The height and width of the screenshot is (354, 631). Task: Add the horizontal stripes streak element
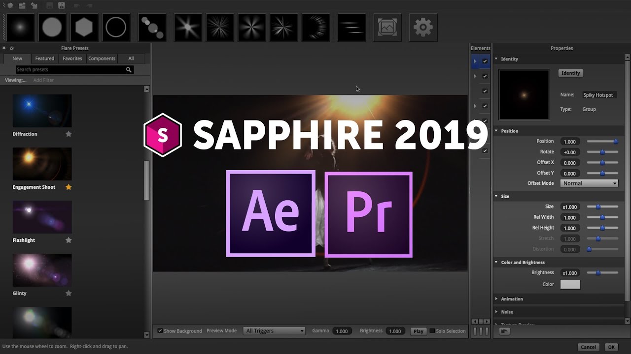point(352,27)
